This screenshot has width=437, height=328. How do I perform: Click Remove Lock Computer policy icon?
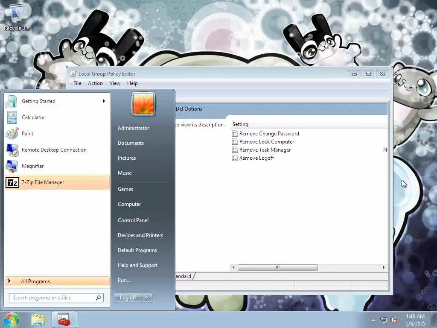tap(235, 142)
